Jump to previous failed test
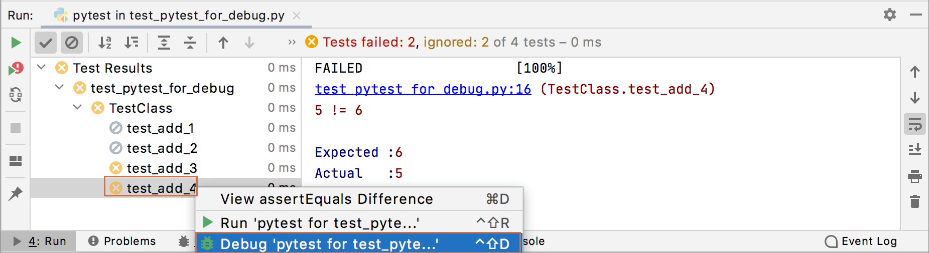This screenshot has height=253, width=929. point(223,43)
